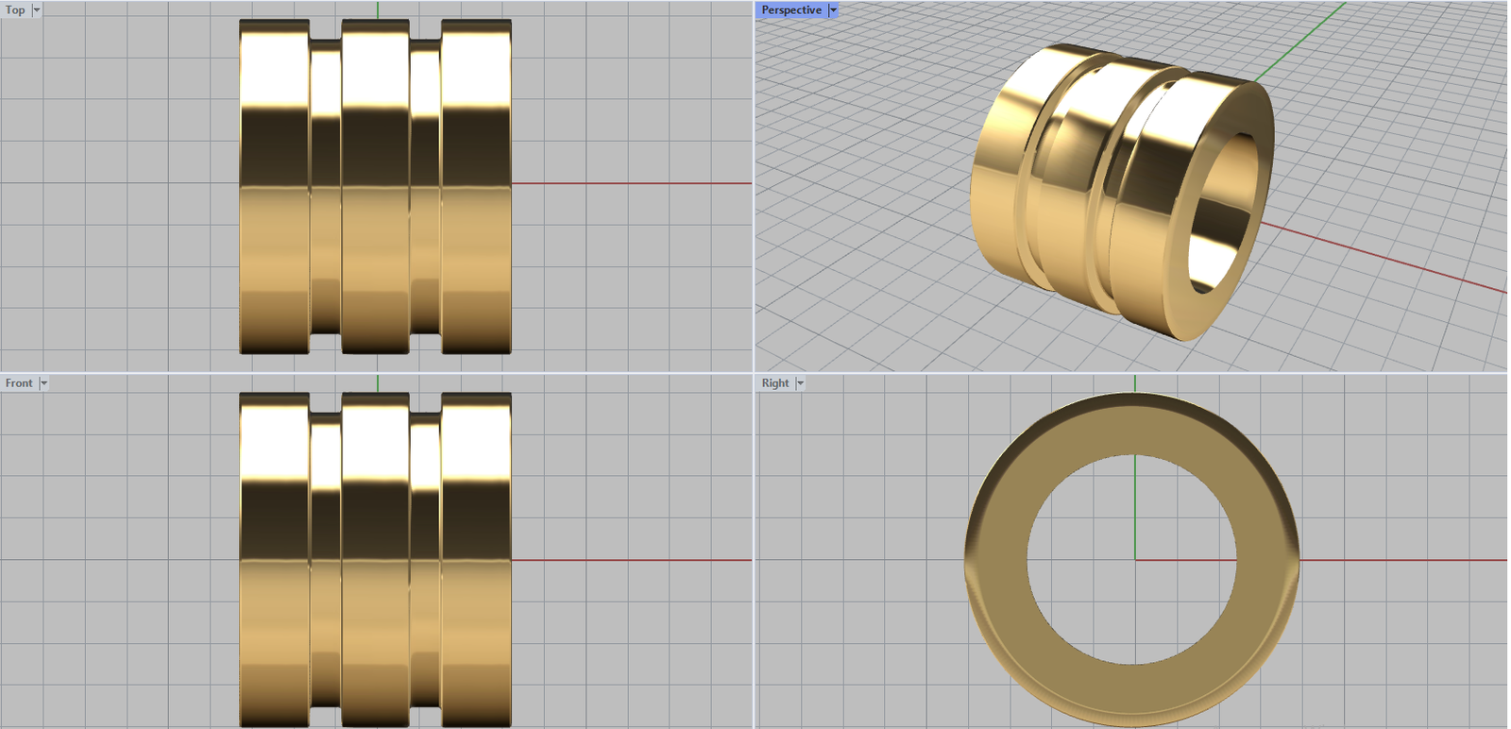This screenshot has width=1511, height=729.
Task: Activate the Perspective viewport title
Action: pos(790,10)
